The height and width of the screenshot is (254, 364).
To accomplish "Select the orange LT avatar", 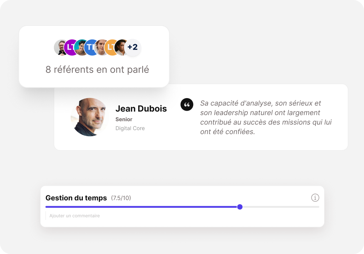I will [110, 47].
